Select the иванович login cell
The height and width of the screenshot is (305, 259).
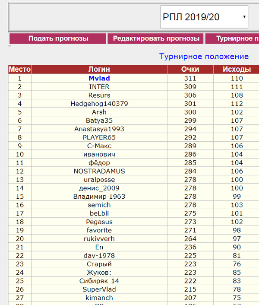(x=99, y=154)
